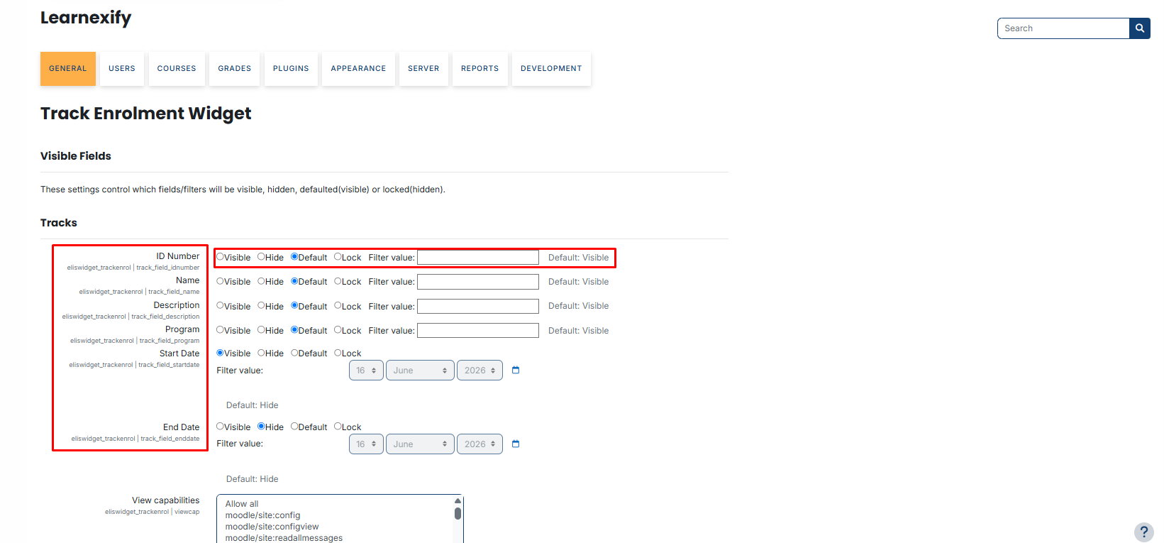Viewport: 1164px width, 543px height.
Task: Select Visible radio for End Date
Action: (220, 427)
